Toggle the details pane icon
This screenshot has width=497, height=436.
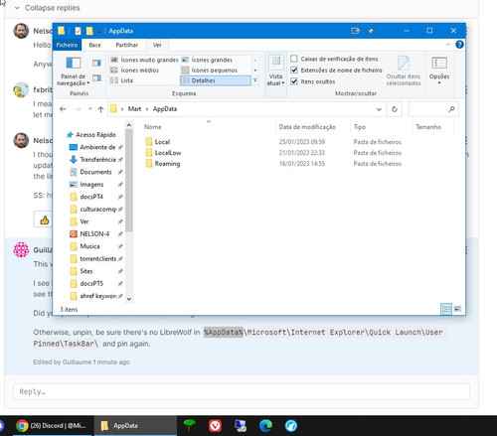(x=96, y=77)
